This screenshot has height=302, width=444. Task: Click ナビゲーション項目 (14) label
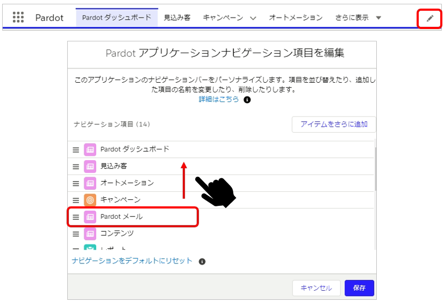click(x=112, y=124)
